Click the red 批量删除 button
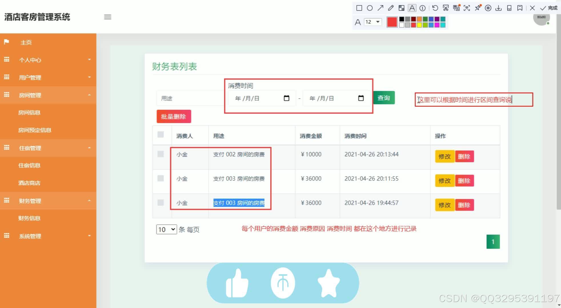561x308 pixels. pos(174,116)
